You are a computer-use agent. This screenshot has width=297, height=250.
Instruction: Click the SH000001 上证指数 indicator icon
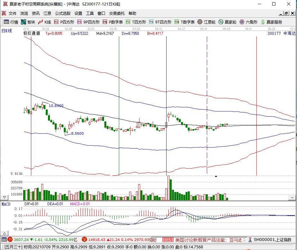(250, 240)
